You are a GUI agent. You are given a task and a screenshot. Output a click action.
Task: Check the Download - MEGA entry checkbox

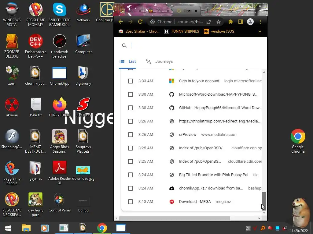pos(131,202)
